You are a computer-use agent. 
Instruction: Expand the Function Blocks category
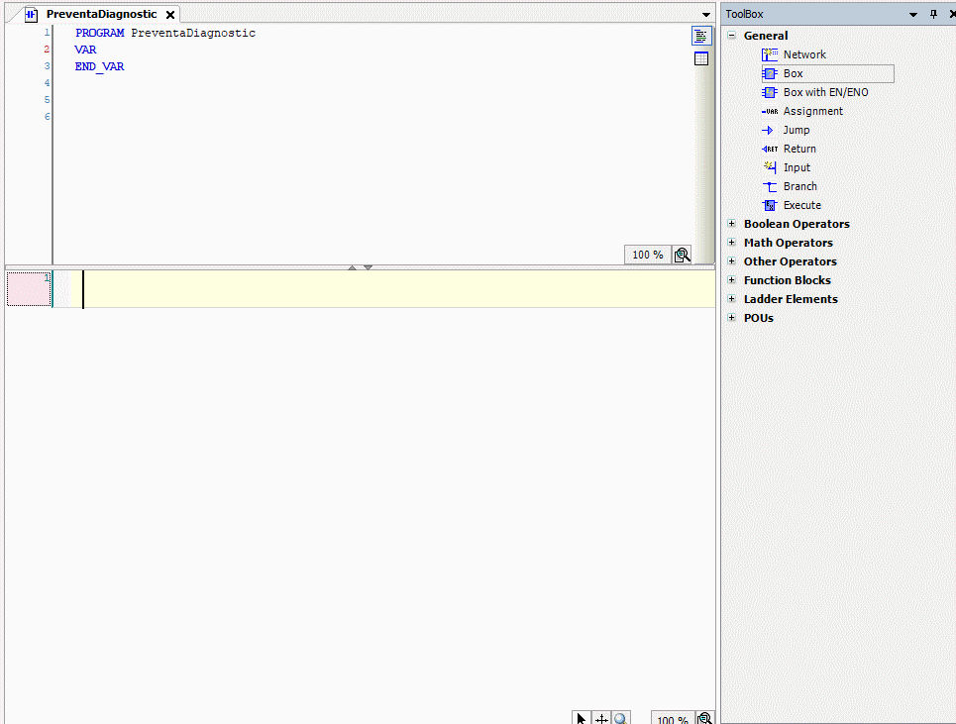732,280
